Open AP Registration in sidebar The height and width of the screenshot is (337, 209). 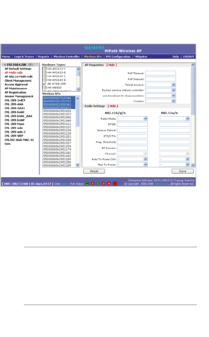click(15, 92)
